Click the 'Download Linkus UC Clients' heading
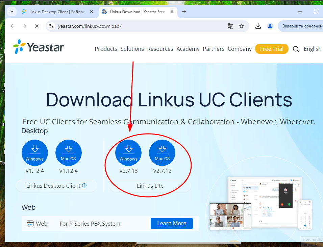Screen dimensions: 323x247 [x=169, y=100]
